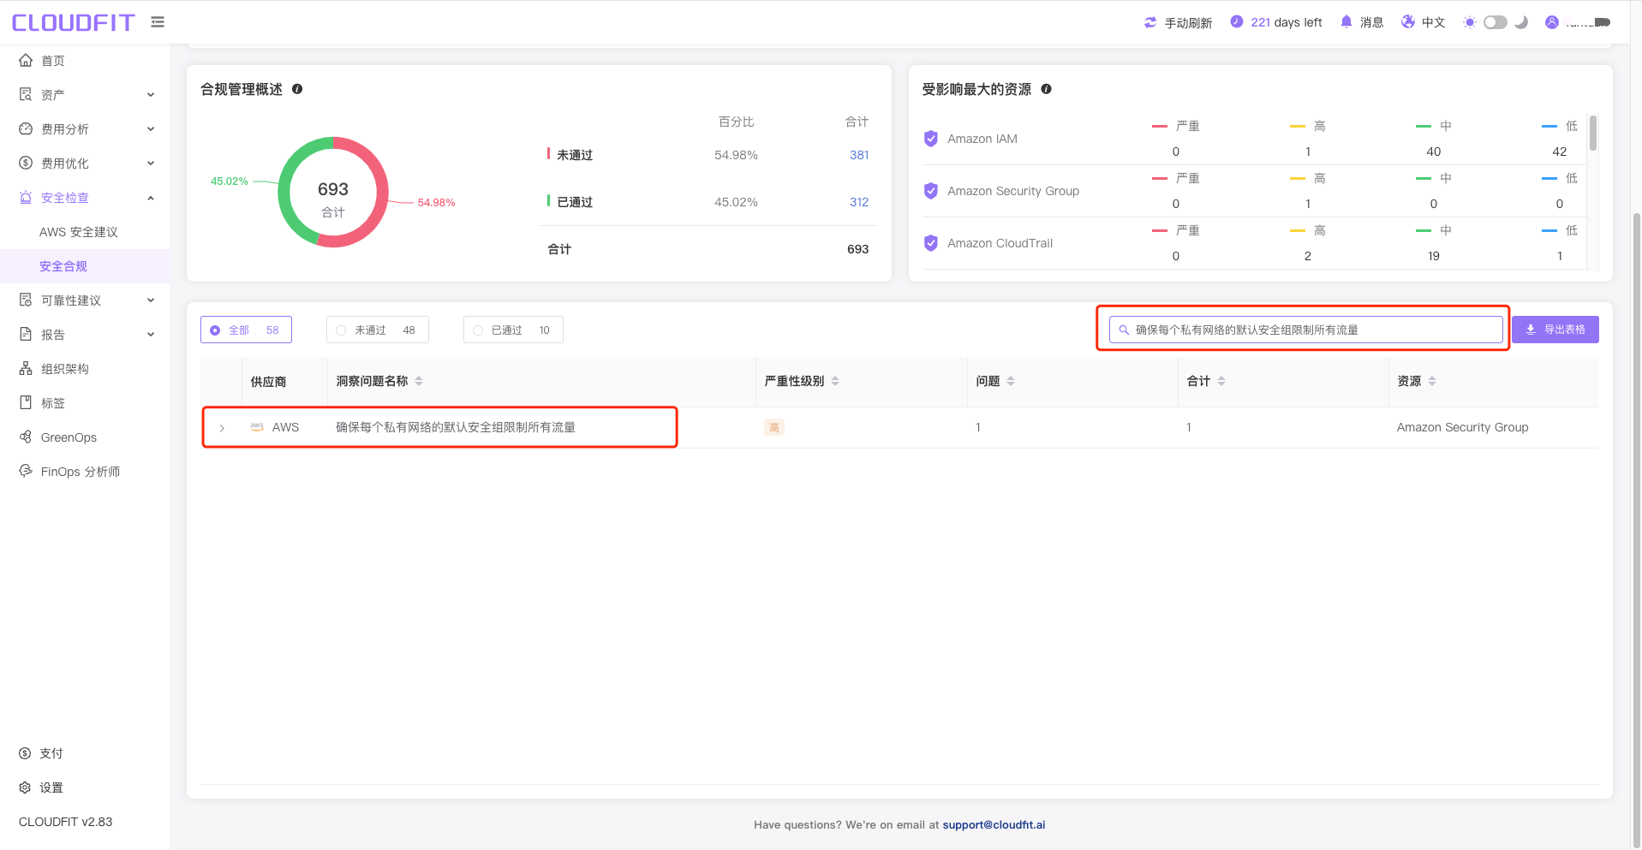Click Amazon CloudTrail shield icon

click(931, 243)
